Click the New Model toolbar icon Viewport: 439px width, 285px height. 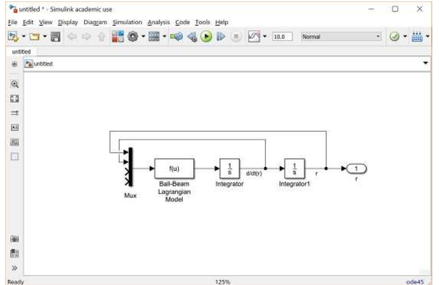click(x=13, y=37)
